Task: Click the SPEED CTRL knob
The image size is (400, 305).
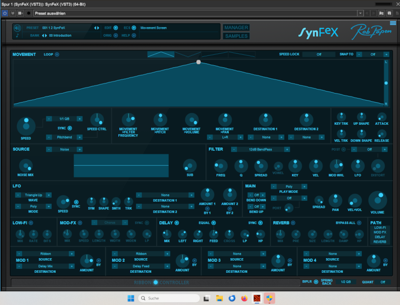Action: tap(97, 120)
